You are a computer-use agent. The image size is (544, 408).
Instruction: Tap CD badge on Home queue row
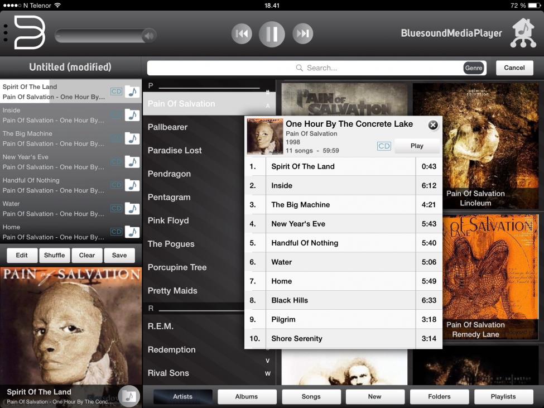116,232
